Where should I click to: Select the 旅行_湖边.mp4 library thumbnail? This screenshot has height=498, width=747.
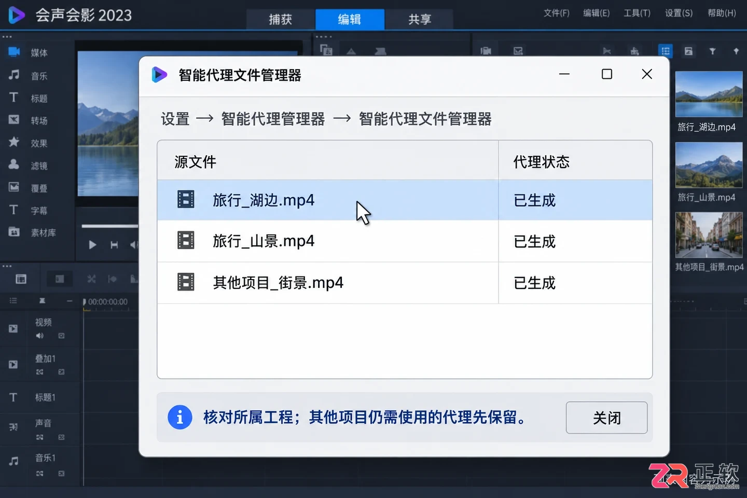point(709,94)
